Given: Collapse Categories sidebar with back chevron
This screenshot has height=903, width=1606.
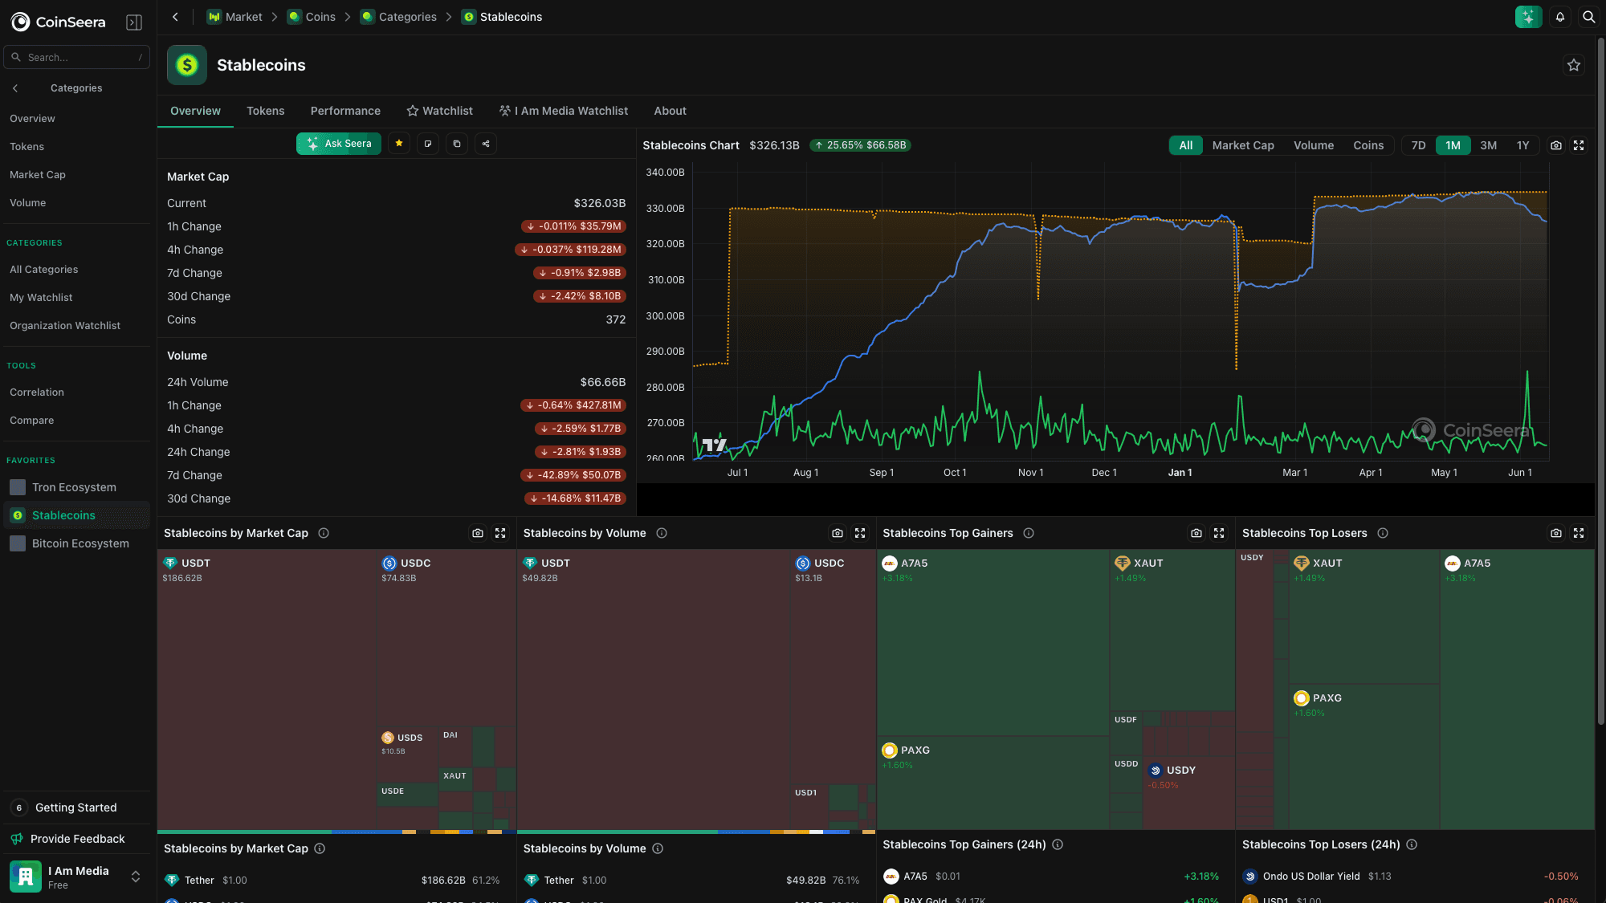Looking at the screenshot, I should (15, 88).
